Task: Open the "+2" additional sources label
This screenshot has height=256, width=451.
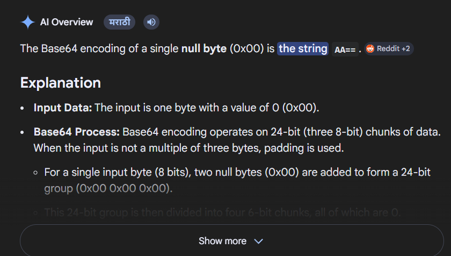Action: (405, 49)
